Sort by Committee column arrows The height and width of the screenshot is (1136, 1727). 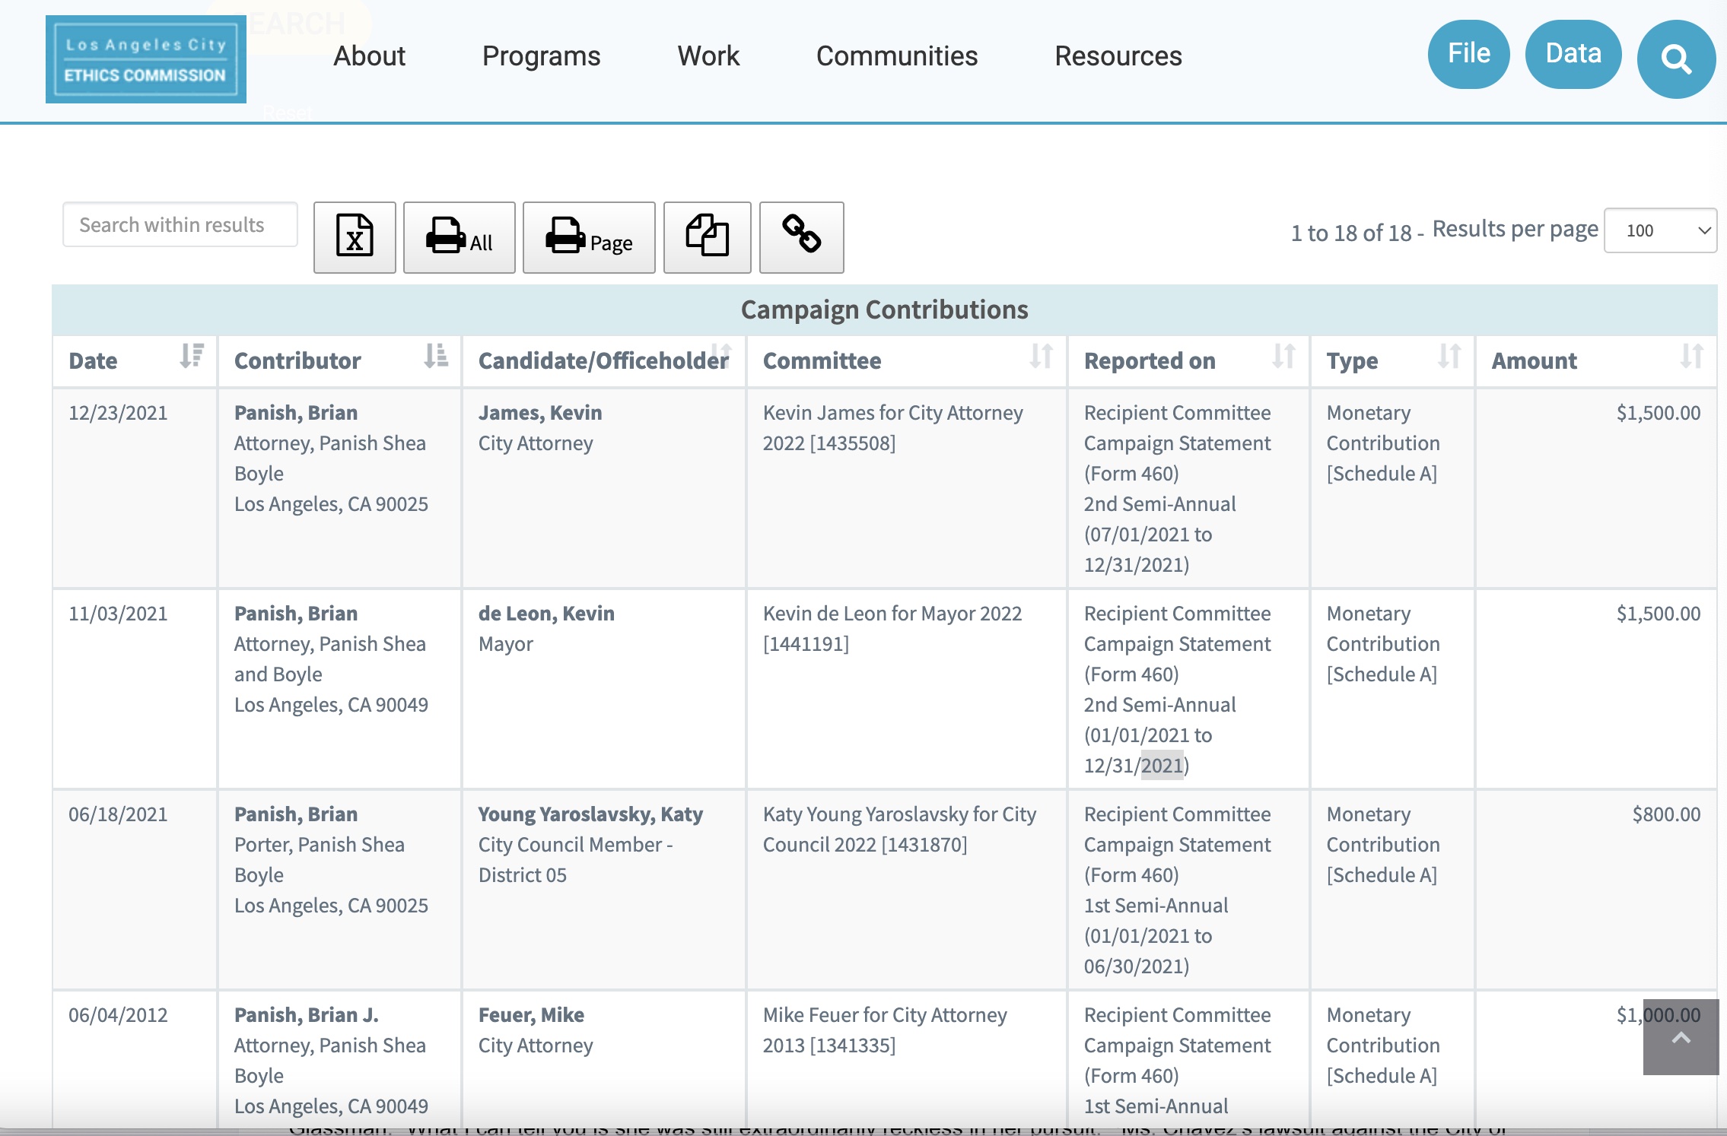(1041, 357)
